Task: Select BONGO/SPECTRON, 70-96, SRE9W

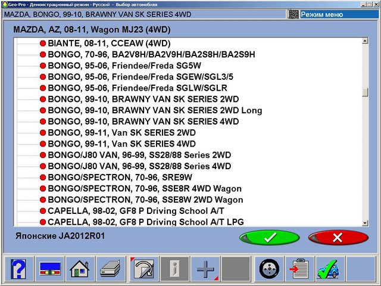Action: 120,178
